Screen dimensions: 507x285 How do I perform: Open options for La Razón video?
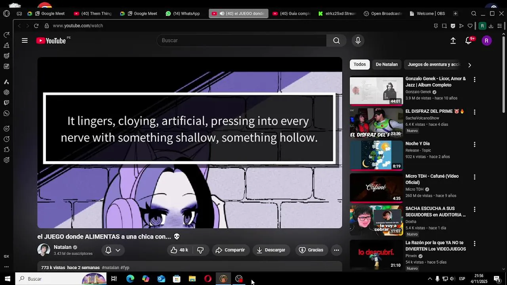[x=475, y=243]
